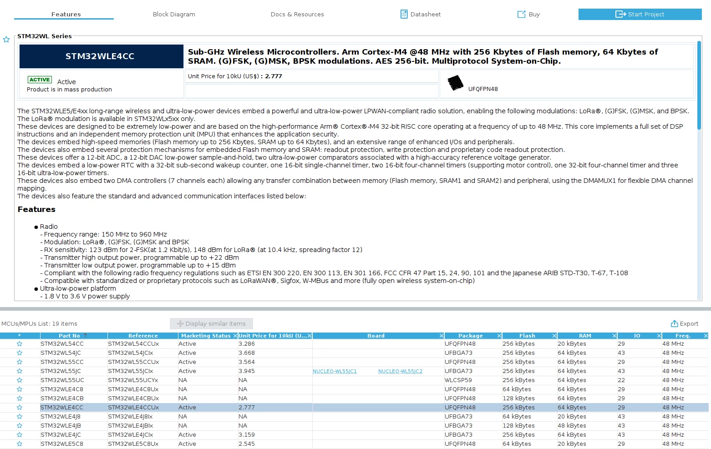
Task: Star the STM32WLE4JB row
Action: pos(20,426)
